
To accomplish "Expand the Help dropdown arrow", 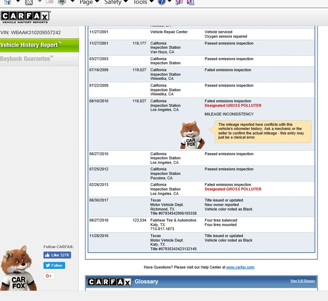I will pos(170,1).
